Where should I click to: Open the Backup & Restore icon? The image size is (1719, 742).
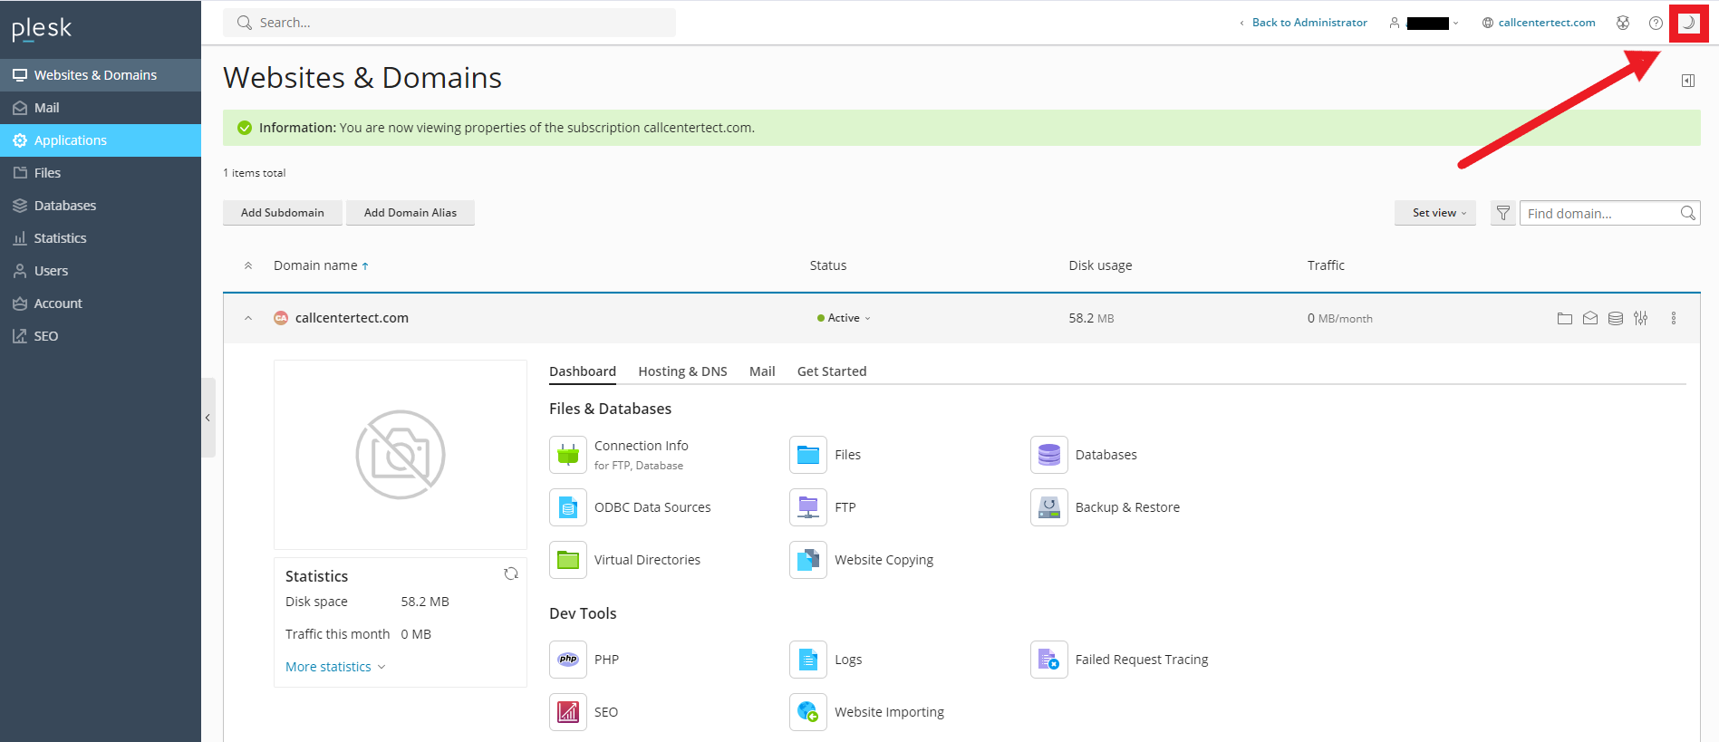coord(1048,507)
